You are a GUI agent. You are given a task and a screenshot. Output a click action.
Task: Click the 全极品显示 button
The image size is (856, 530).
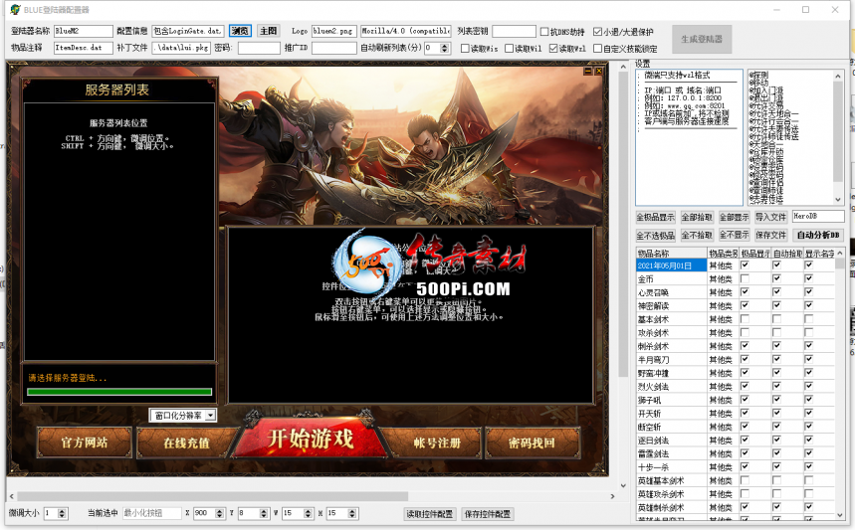pyautogui.click(x=656, y=217)
